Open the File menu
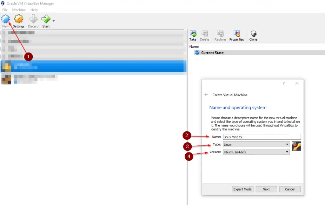Viewport: 325px width, 205px height. point(5,10)
